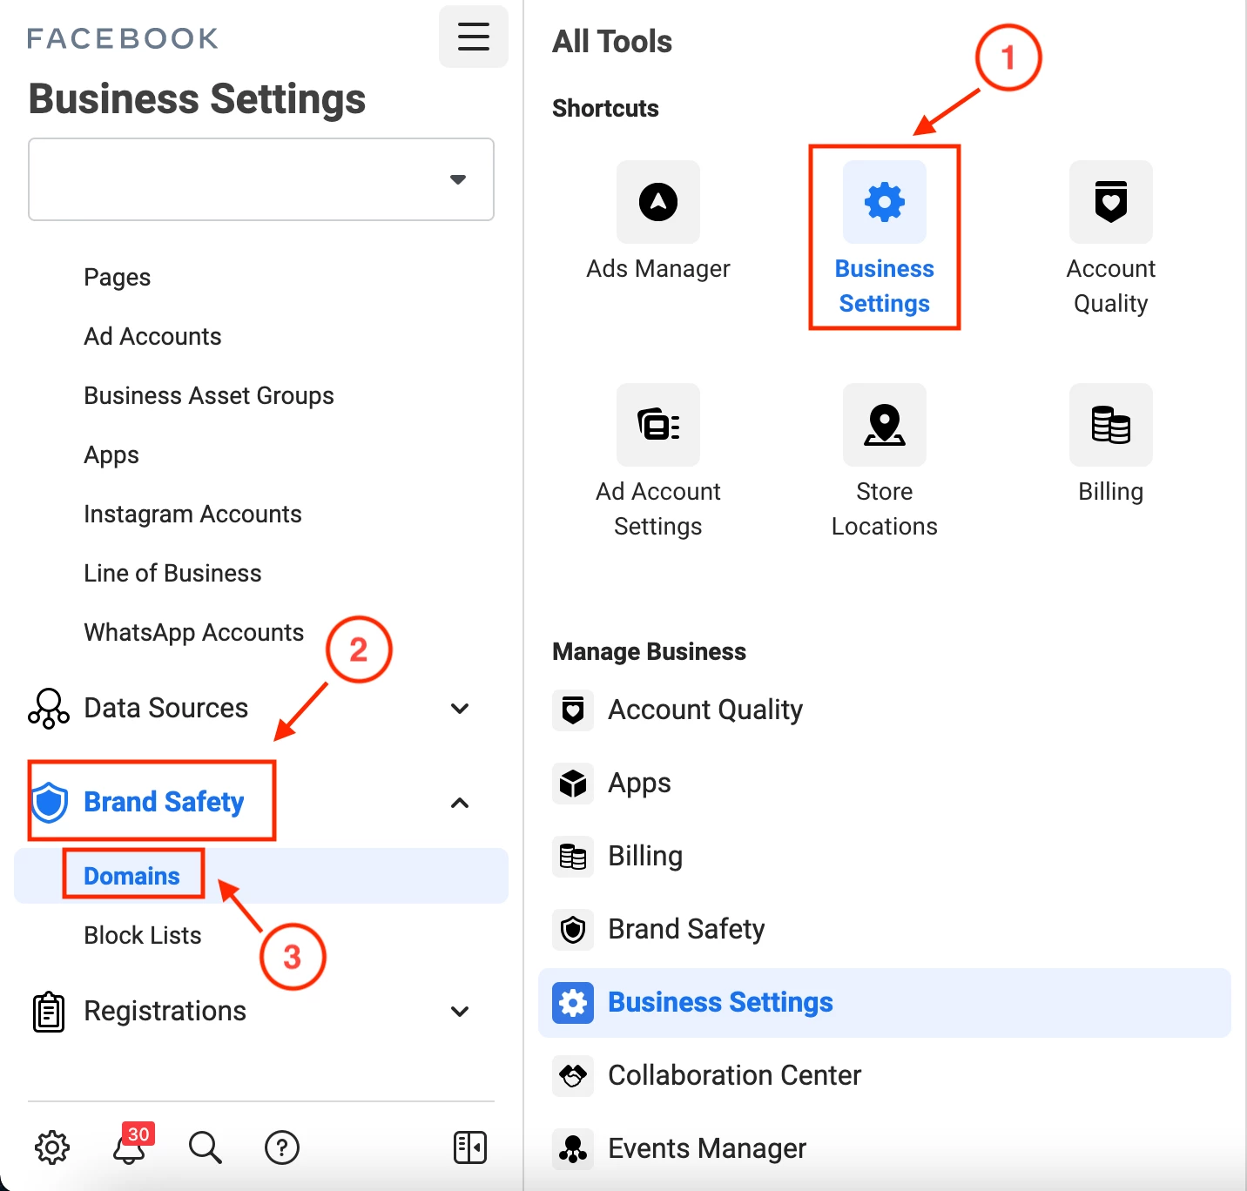Select Business Asset Groups in sidebar
The image size is (1247, 1191).
click(209, 396)
